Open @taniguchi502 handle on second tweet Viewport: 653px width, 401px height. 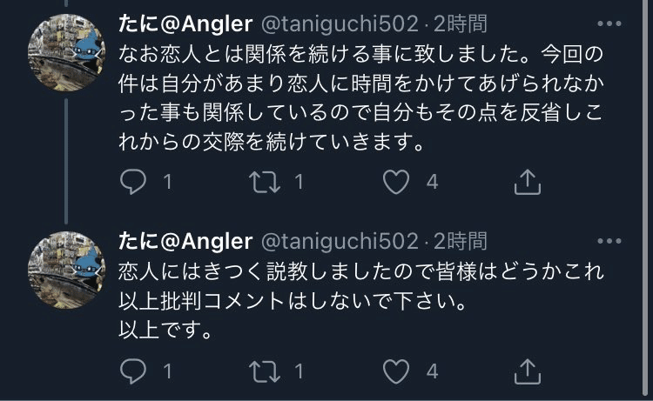[x=340, y=241]
